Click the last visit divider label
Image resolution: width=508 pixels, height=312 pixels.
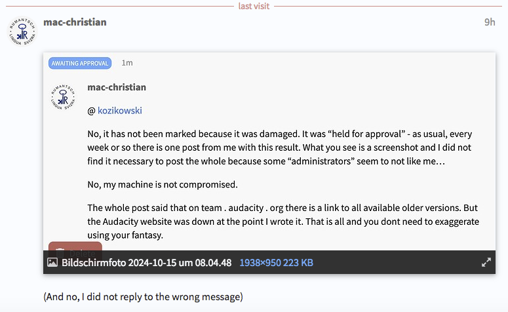[x=254, y=6]
